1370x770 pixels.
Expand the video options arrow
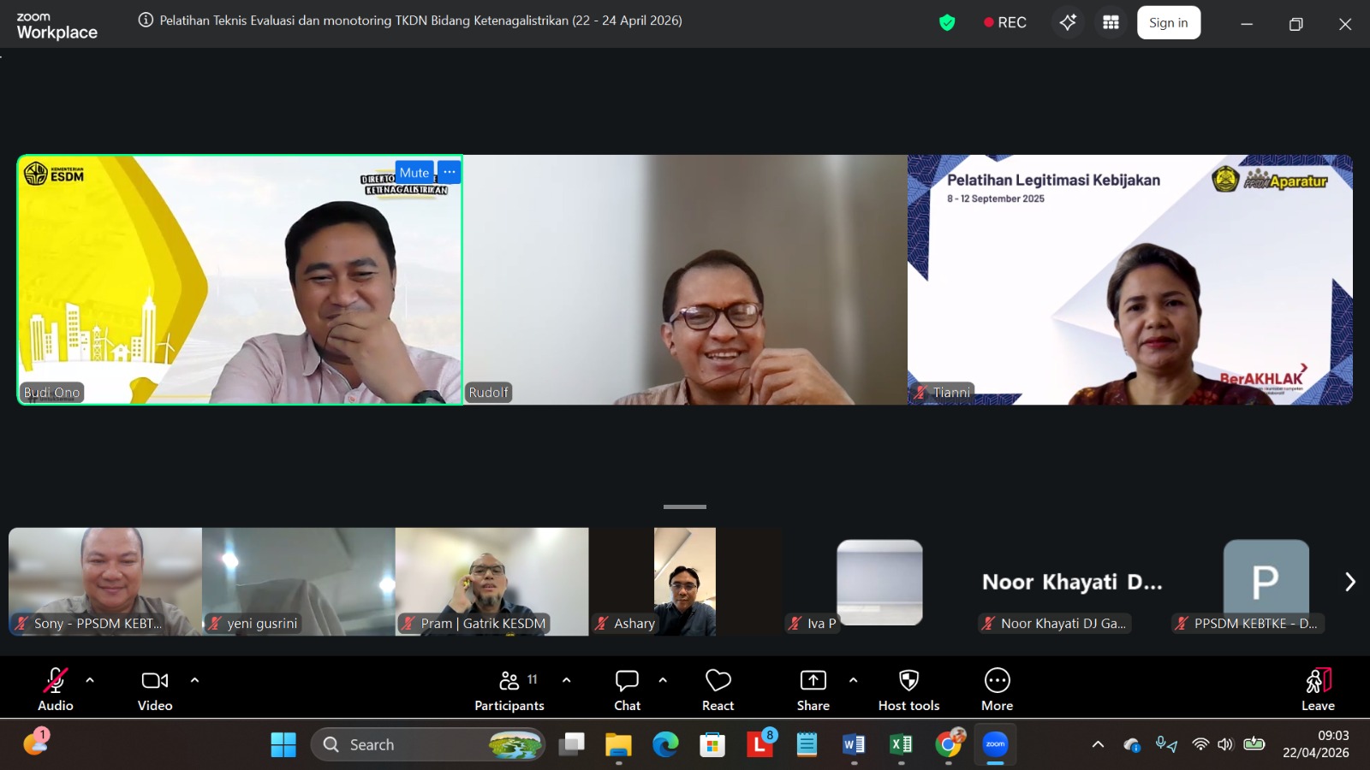click(x=194, y=680)
